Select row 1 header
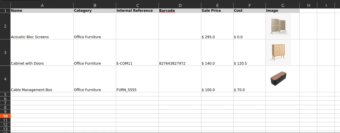The width and height of the screenshot is (340, 133). point(5,11)
